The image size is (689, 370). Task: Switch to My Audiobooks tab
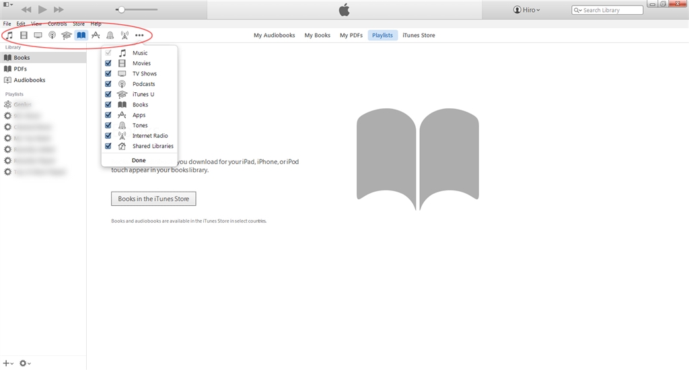point(275,35)
